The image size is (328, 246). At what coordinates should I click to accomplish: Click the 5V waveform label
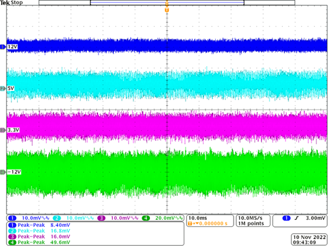pos(11,89)
